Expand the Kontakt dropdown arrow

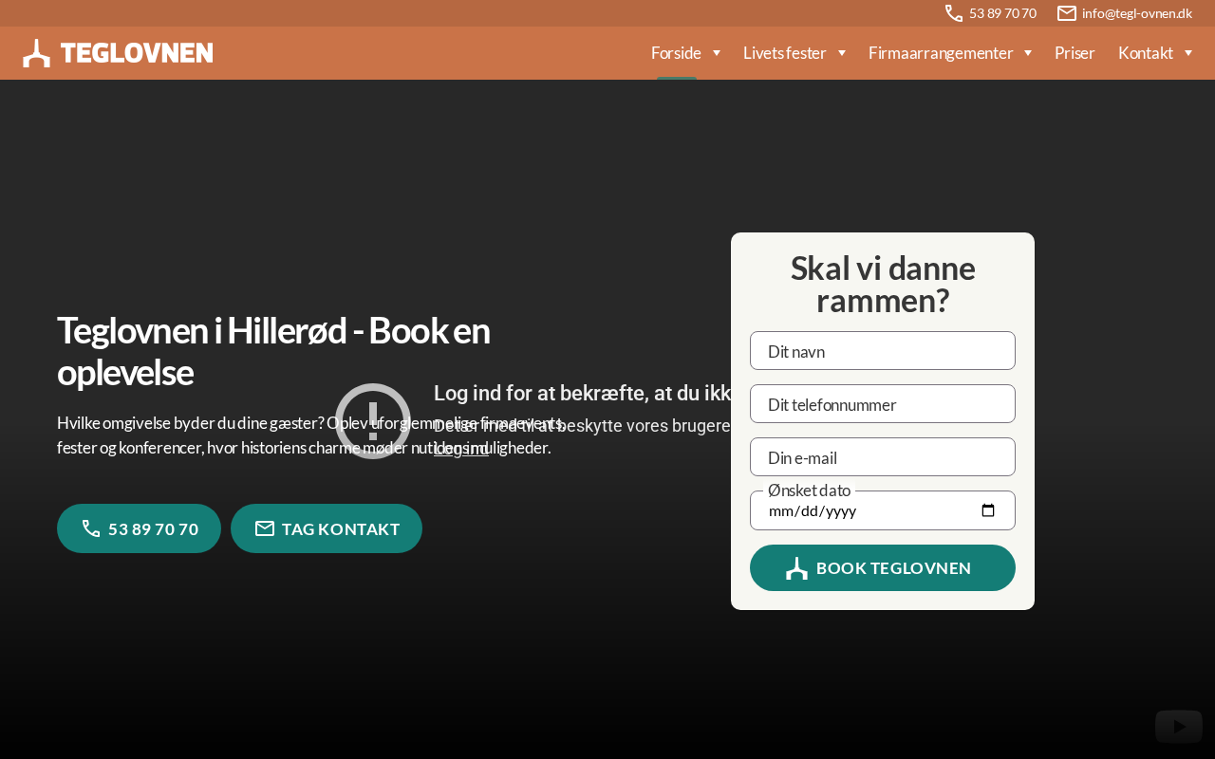pos(1188,53)
